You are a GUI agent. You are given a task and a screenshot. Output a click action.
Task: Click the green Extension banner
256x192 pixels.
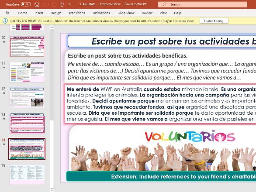(x=161, y=176)
